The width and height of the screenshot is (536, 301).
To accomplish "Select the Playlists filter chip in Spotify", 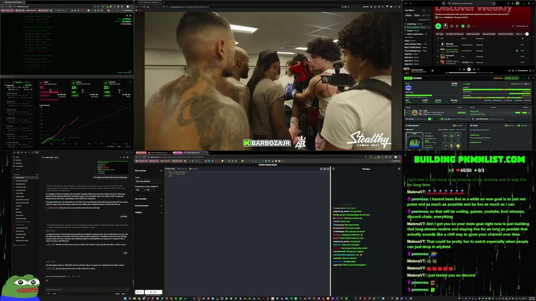I will 408,15.
